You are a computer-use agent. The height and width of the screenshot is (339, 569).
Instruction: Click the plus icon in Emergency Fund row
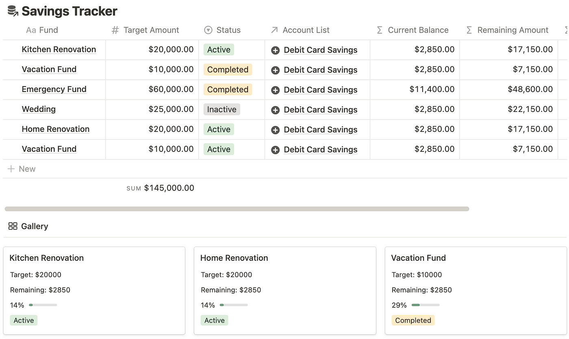pyautogui.click(x=275, y=90)
